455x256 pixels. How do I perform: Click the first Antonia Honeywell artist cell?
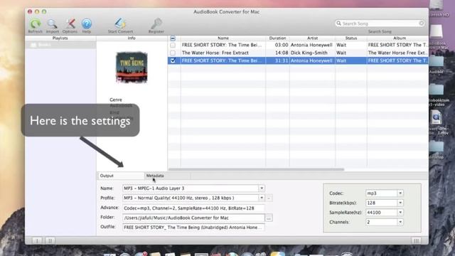312,45
